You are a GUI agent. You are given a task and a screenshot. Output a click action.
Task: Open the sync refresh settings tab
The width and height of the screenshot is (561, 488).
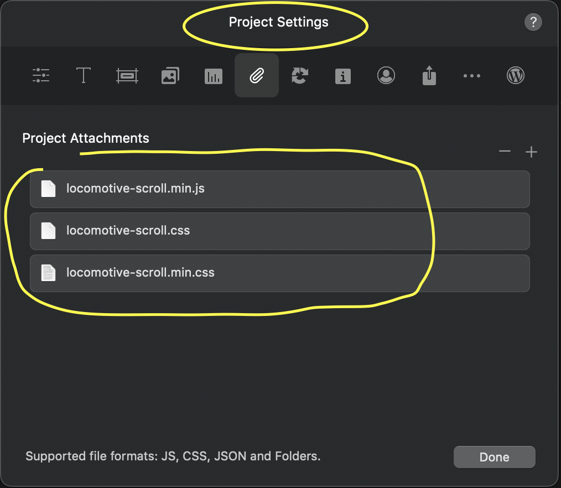(299, 76)
